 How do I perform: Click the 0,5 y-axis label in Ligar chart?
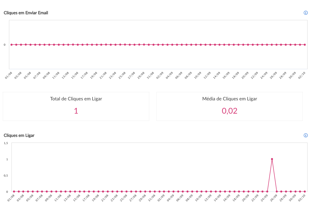coord(6,176)
